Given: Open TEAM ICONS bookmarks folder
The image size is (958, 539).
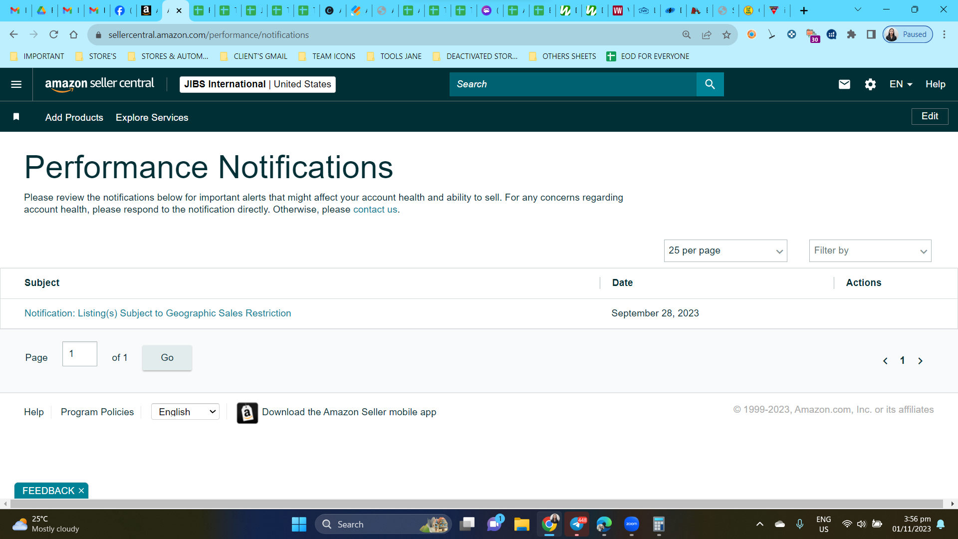Looking at the screenshot, I should click(327, 56).
